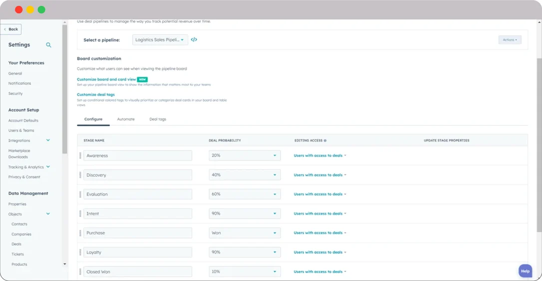This screenshot has height=281, width=542.
Task: Open editing access dropdown for Closed Won row
Action: point(320,271)
